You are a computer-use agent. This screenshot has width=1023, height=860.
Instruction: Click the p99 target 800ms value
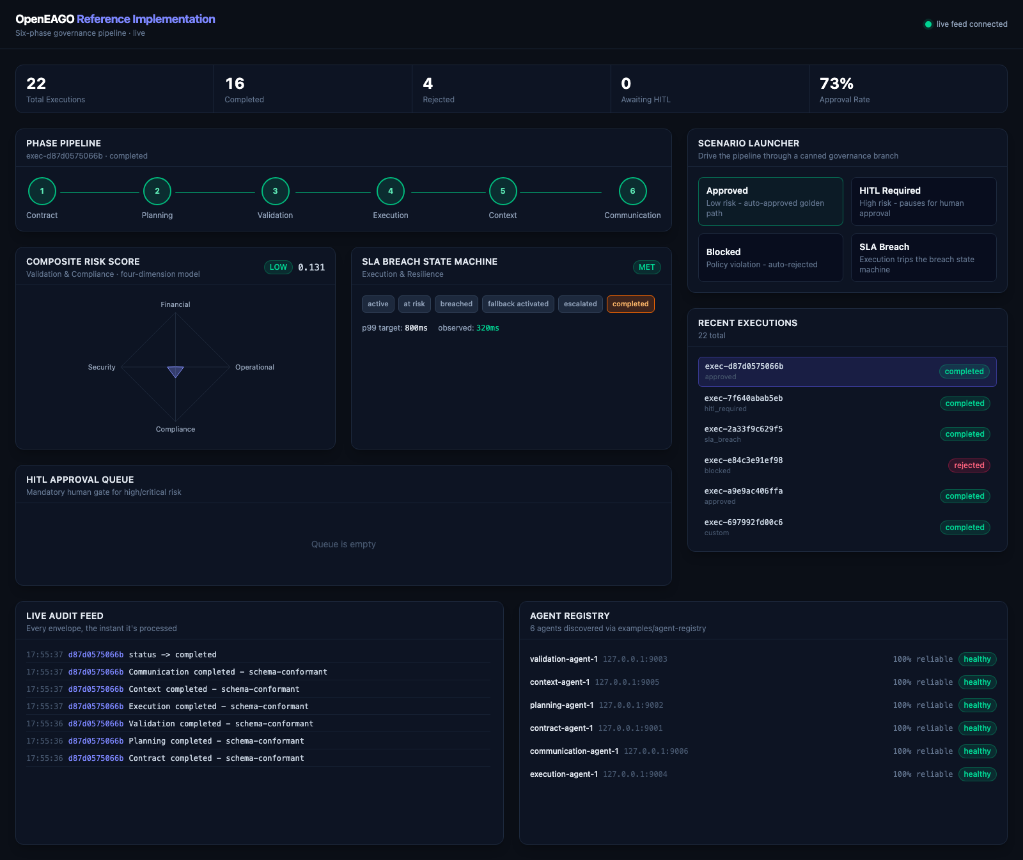[416, 328]
